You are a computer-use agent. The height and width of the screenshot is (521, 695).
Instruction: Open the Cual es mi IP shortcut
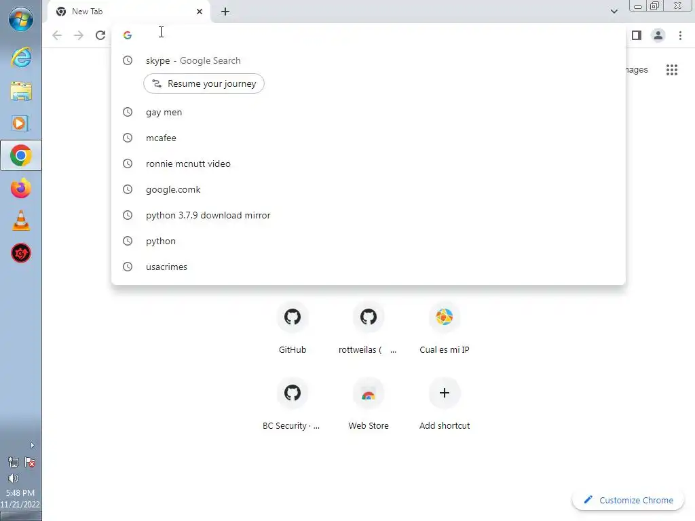[445, 329]
